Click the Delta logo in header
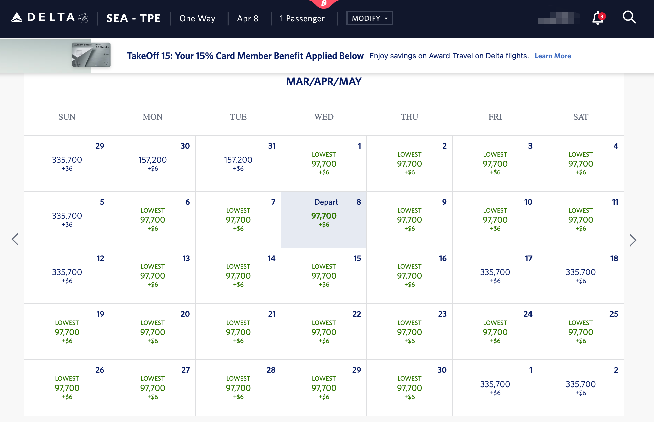 coord(50,18)
